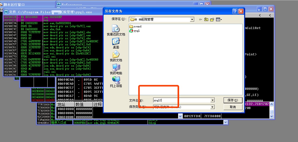Click the 注释 column header in the dump pane
This screenshot has height=142, width=298.
[98, 105]
